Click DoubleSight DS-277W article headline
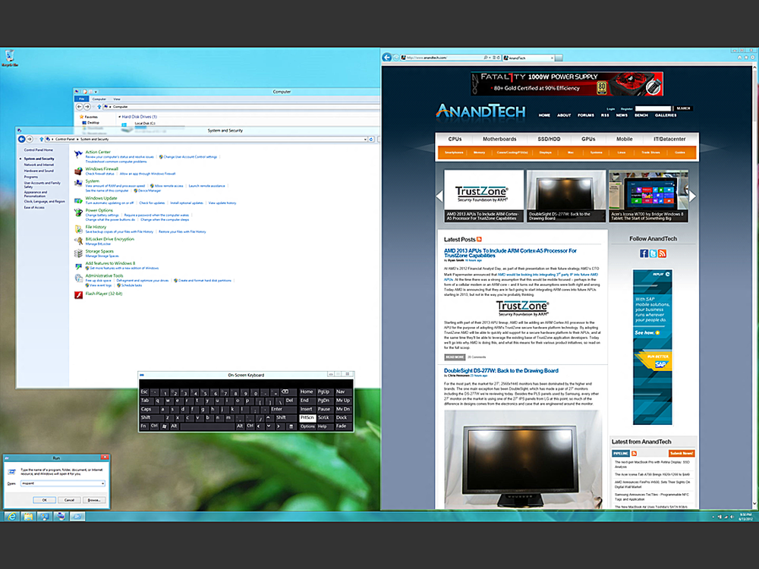The height and width of the screenshot is (569, 759). click(501, 371)
